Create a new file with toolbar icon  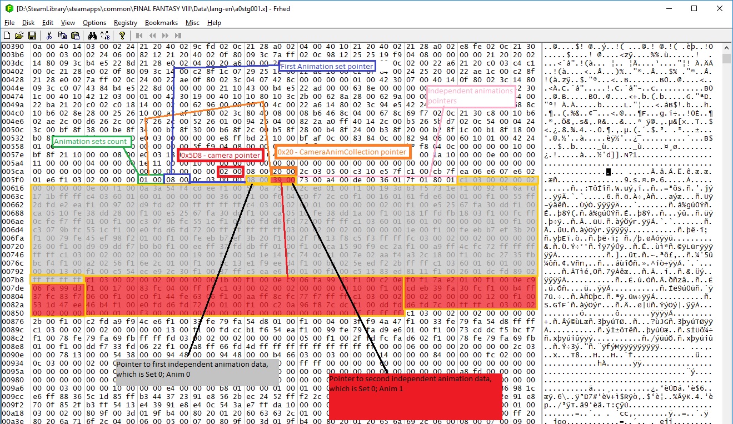point(7,35)
